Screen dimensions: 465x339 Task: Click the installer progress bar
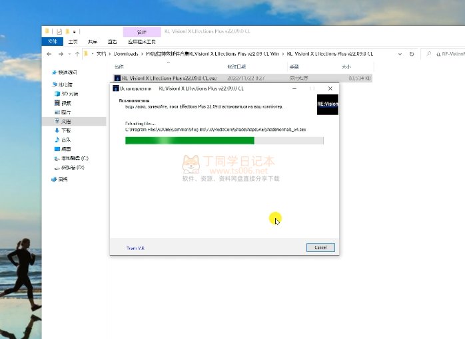tap(225, 140)
